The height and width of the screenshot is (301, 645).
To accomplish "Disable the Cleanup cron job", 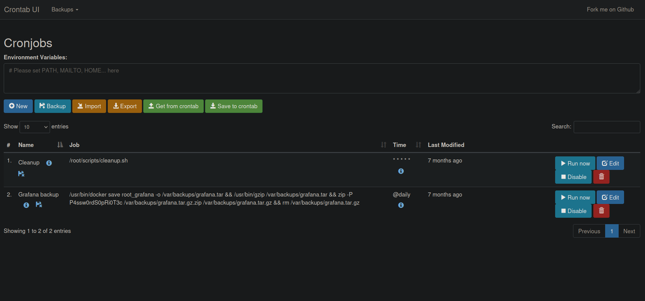I will click(x=573, y=177).
